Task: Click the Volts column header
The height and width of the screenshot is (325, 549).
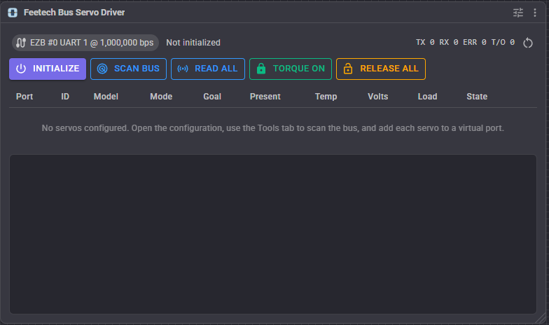Action: point(378,97)
